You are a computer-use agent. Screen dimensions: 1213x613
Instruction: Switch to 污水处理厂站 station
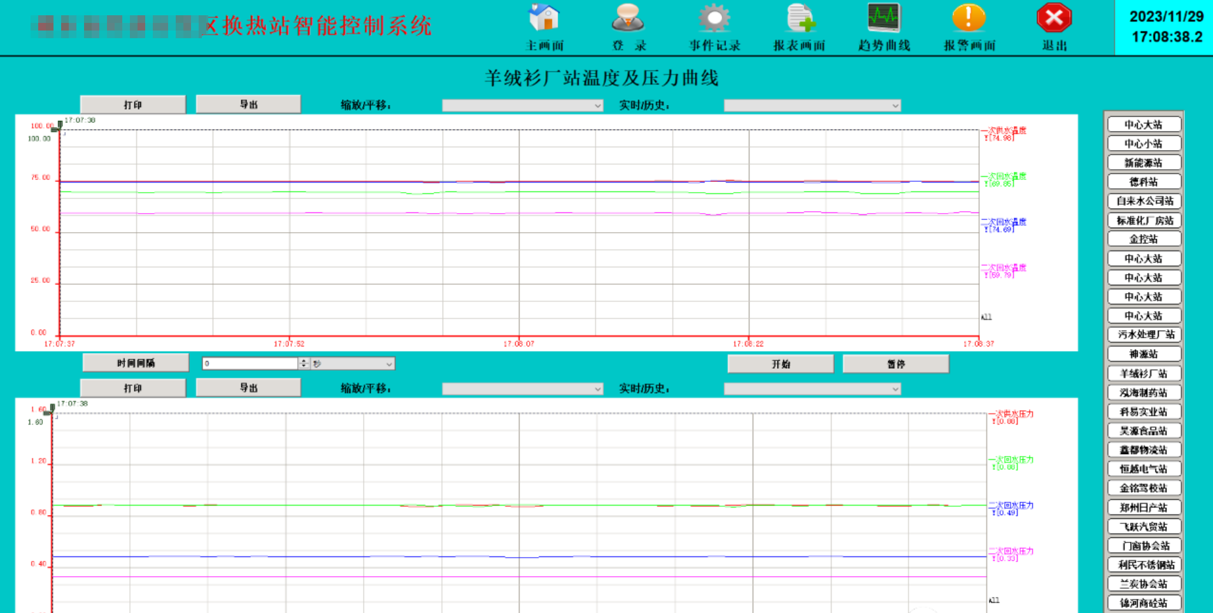pos(1144,334)
